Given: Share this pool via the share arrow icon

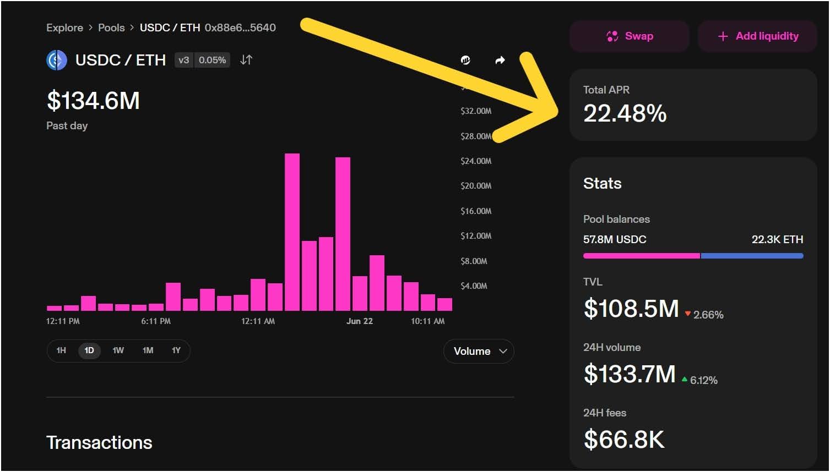Looking at the screenshot, I should pos(500,60).
